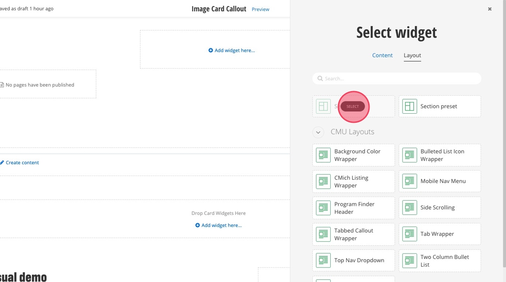
Task: Focus the widget search field
Action: [397, 79]
